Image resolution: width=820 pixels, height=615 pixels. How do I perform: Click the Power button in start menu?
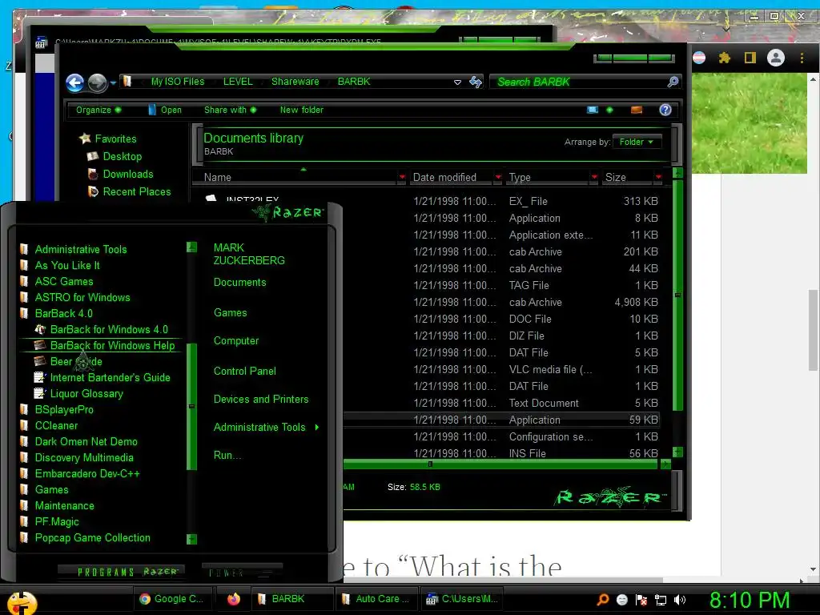pyautogui.click(x=242, y=572)
